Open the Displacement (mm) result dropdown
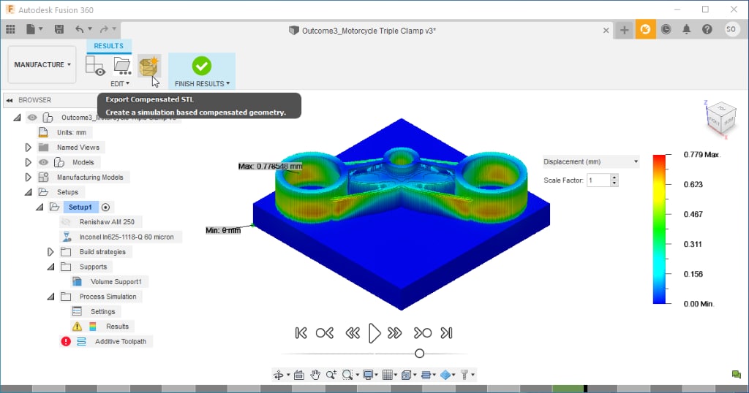The width and height of the screenshot is (749, 393). point(591,161)
